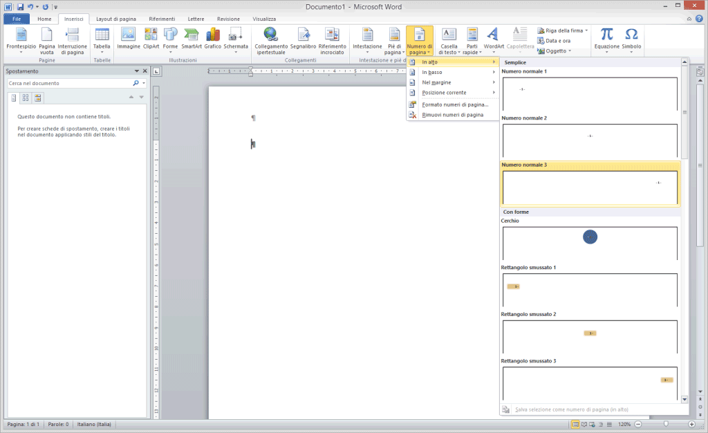
Task: Add a Collegamento ipertestuale hyperlink
Action: [271, 41]
